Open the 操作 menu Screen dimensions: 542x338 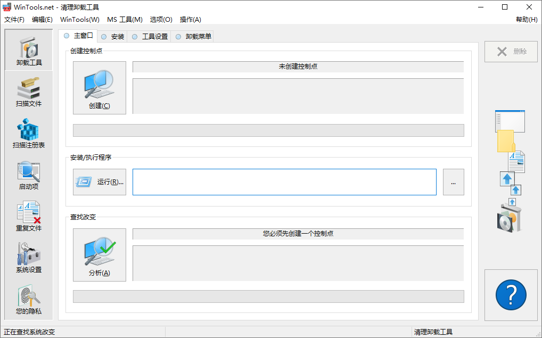189,19
